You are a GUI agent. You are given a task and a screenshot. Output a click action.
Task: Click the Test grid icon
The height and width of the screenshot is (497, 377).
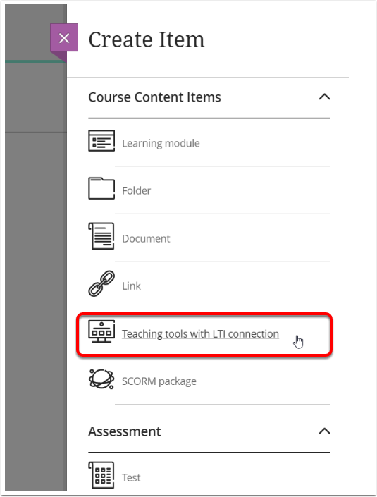pyautogui.click(x=101, y=475)
